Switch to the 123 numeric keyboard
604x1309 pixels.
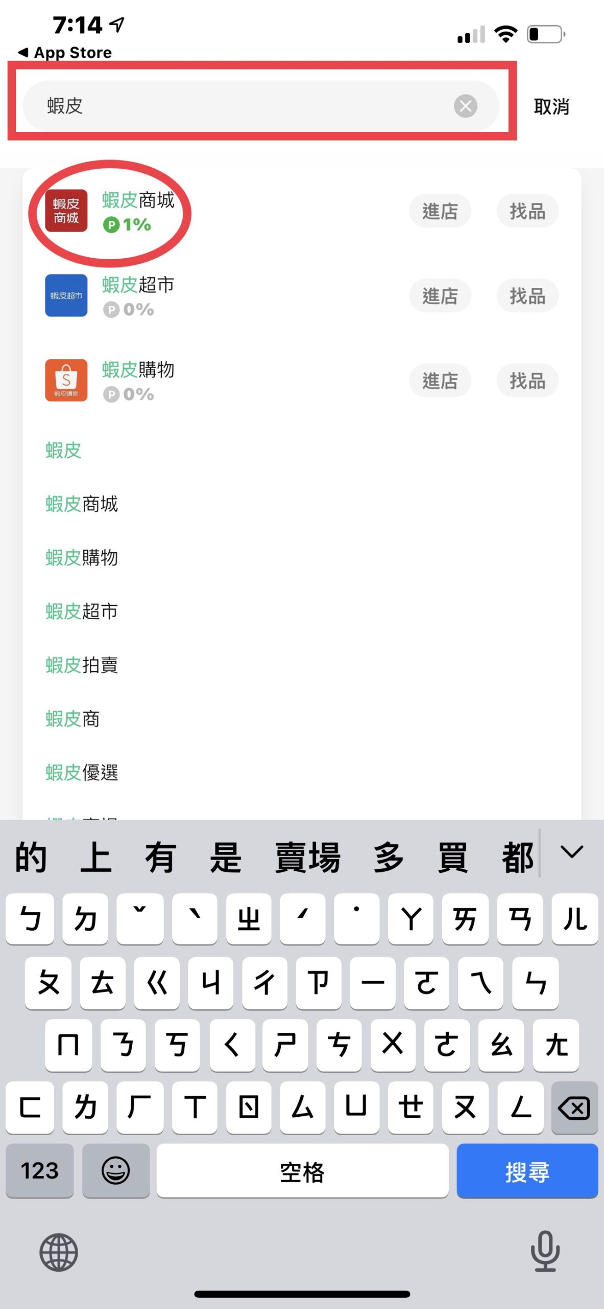[40, 1170]
